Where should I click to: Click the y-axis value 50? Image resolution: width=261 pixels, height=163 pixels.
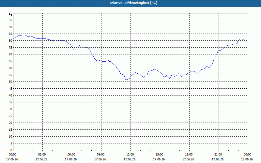click(10, 82)
